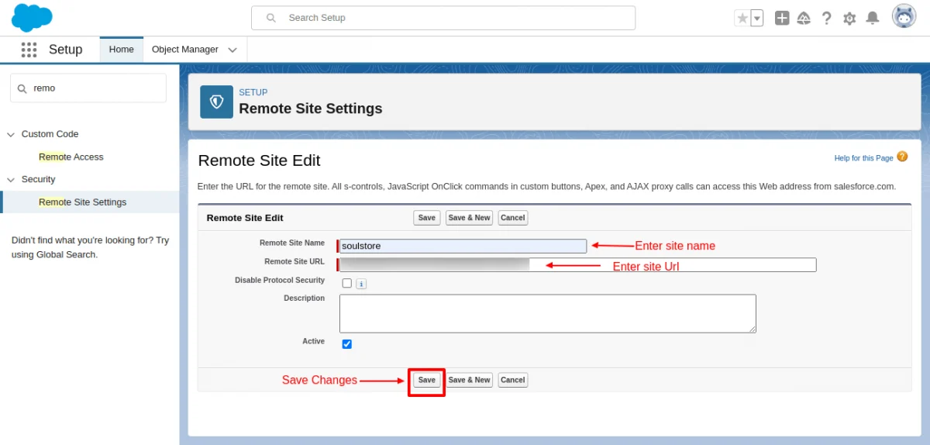Click the Salesforce cloud logo
Image resolution: width=930 pixels, height=445 pixels.
click(x=32, y=17)
